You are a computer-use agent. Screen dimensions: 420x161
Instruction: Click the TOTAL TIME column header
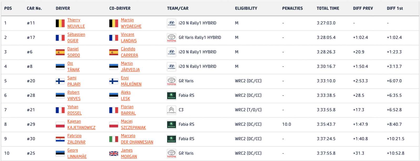(x=328, y=8)
